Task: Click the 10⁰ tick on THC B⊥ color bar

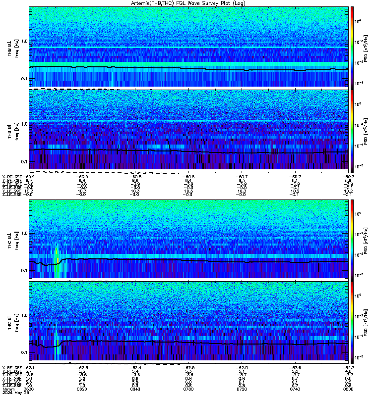Action: pyautogui.click(x=357, y=214)
